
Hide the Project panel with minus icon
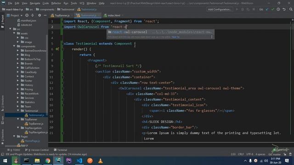tap(45, 15)
